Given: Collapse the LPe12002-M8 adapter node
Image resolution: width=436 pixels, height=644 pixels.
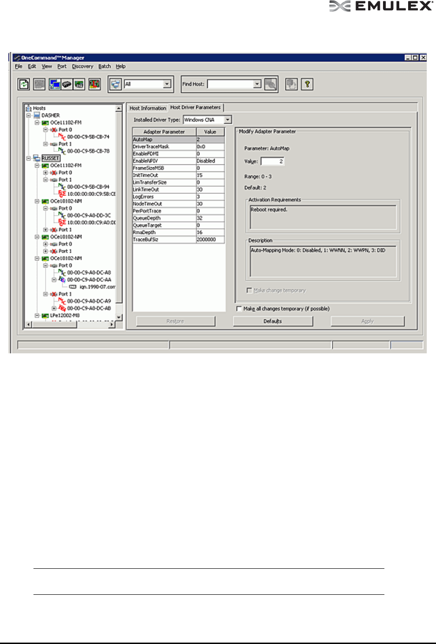Looking at the screenshot, I should 37,315.
